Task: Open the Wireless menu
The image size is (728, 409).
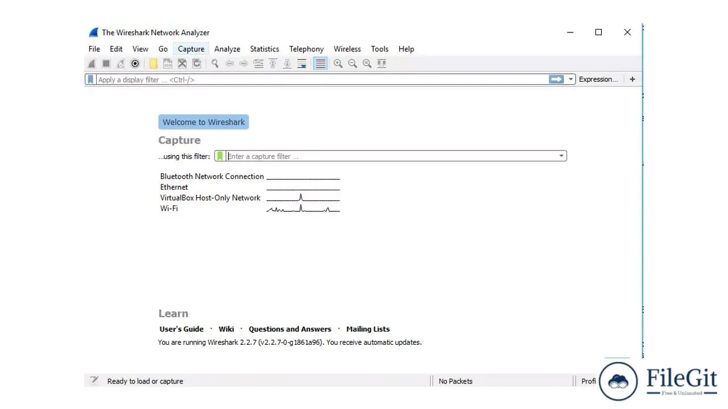Action: (x=348, y=49)
